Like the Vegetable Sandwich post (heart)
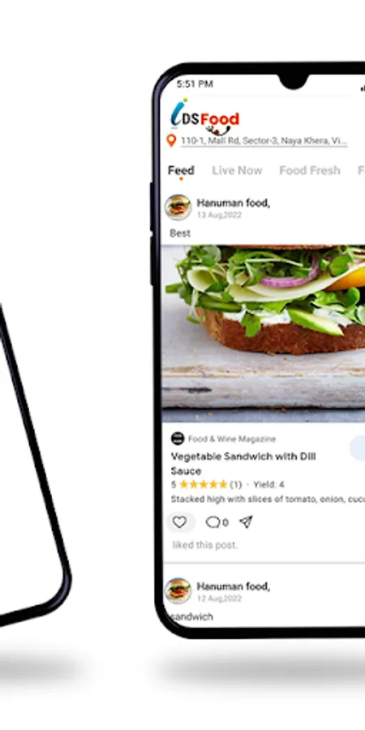Screen dimensions: 365x730 point(180,522)
